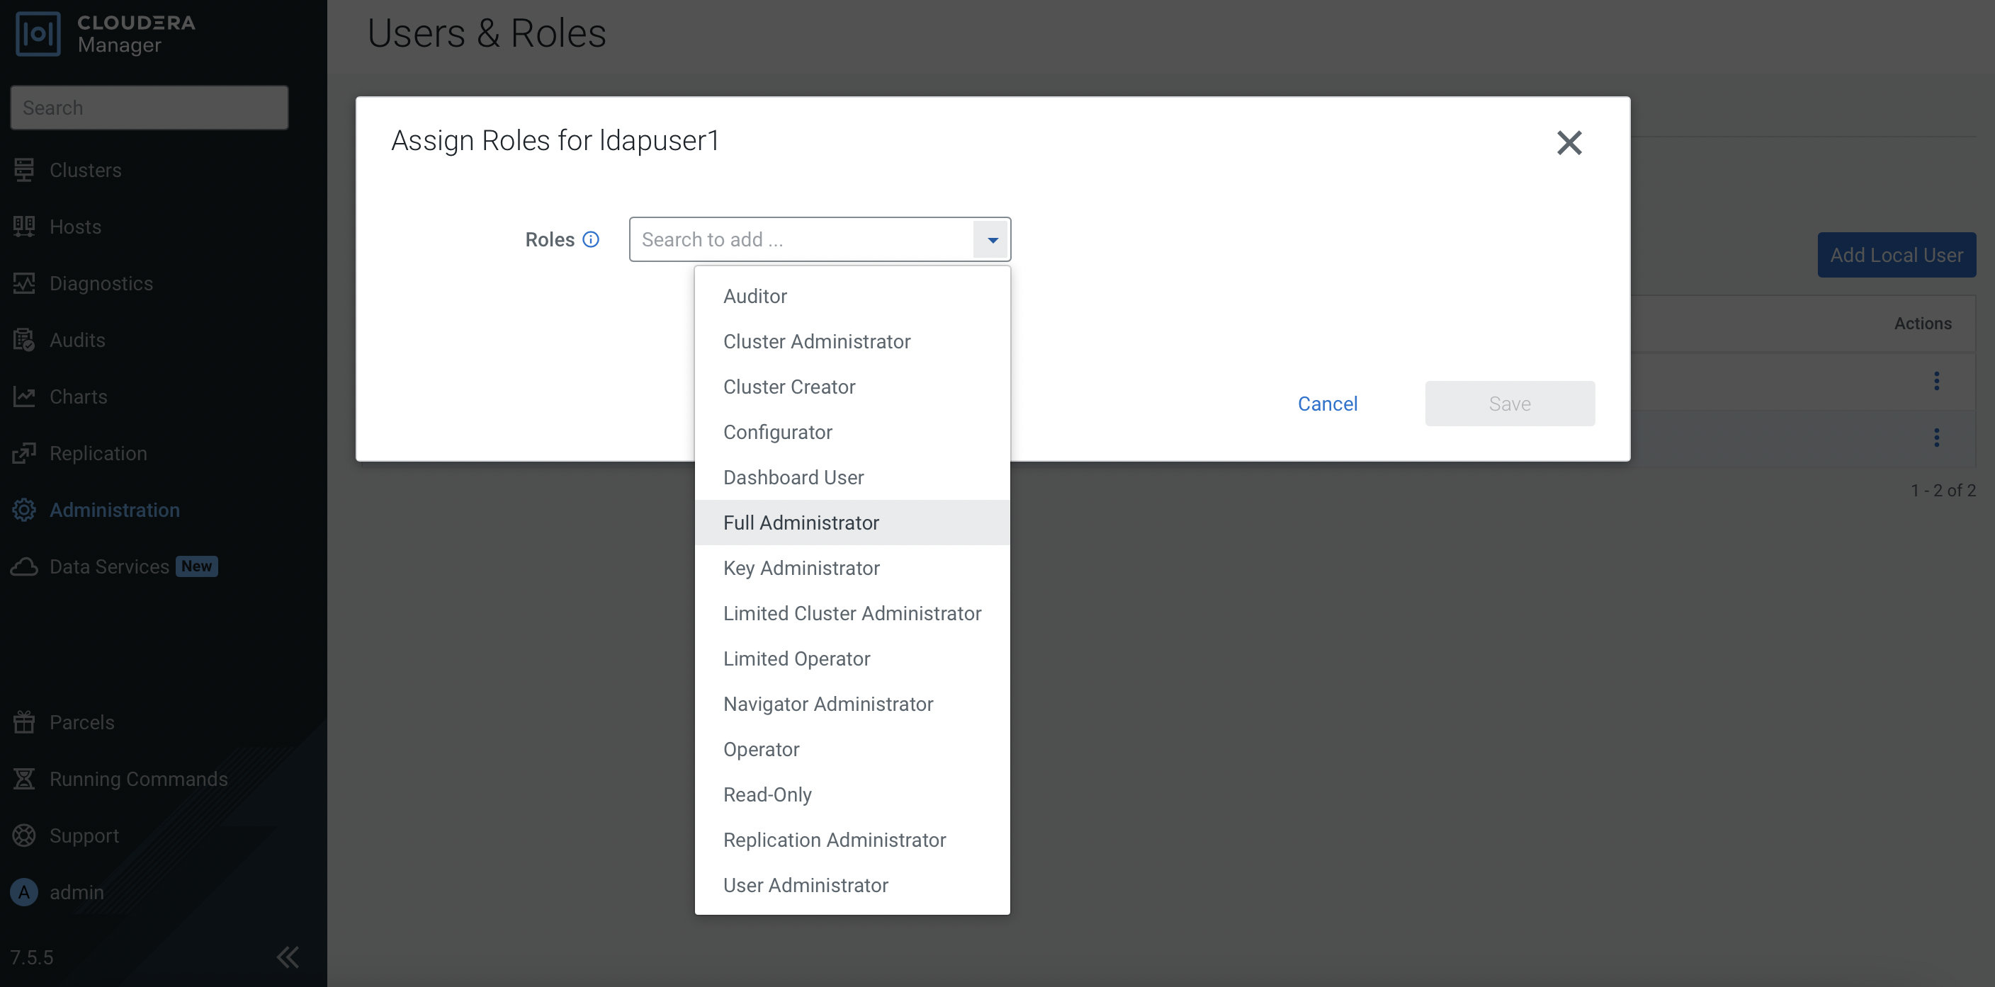Click the Clusters sidebar icon
1995x987 pixels.
(x=24, y=169)
